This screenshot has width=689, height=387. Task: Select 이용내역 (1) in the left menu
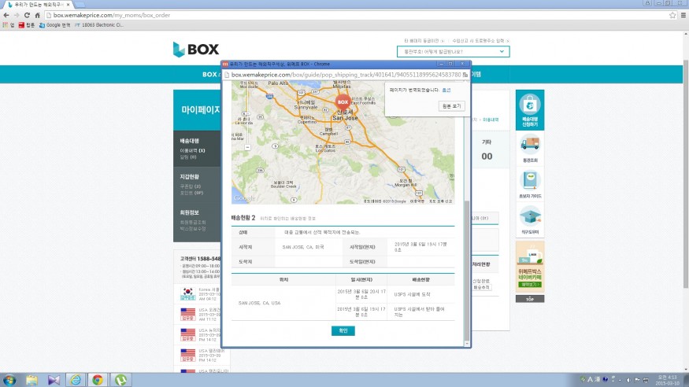(192, 149)
